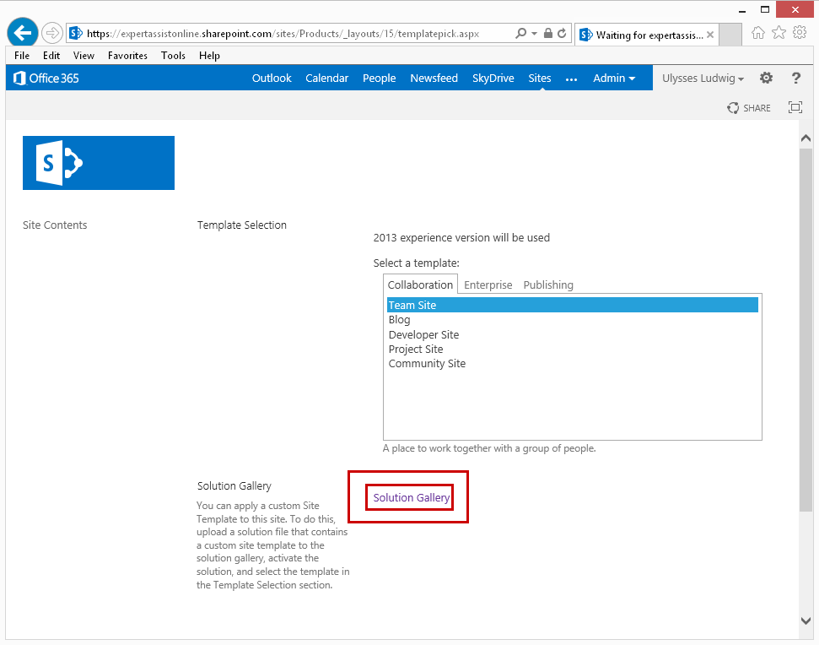The height and width of the screenshot is (645, 819).
Task: Click the SHARE button
Action: [749, 107]
